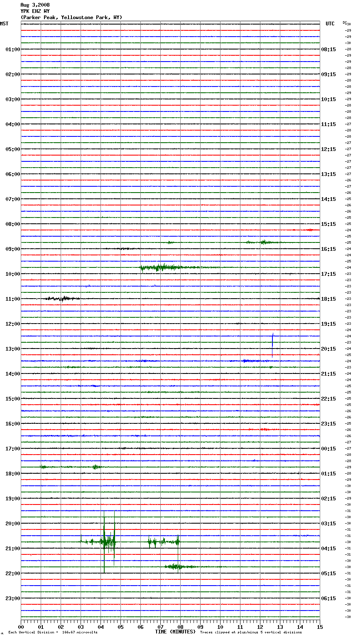Click the "23:00" MST row label
This screenshot has width=353, height=638.
(13, 598)
